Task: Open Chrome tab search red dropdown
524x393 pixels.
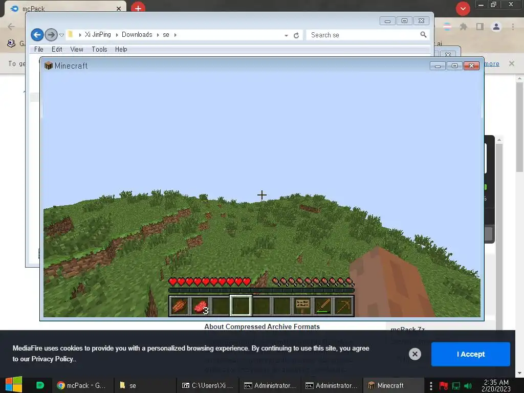Action: (463, 9)
